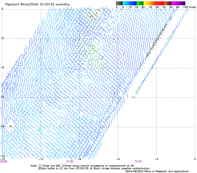Click the purple time label '20:59'
This screenshot has height=173, width=197.
coord(4,162)
